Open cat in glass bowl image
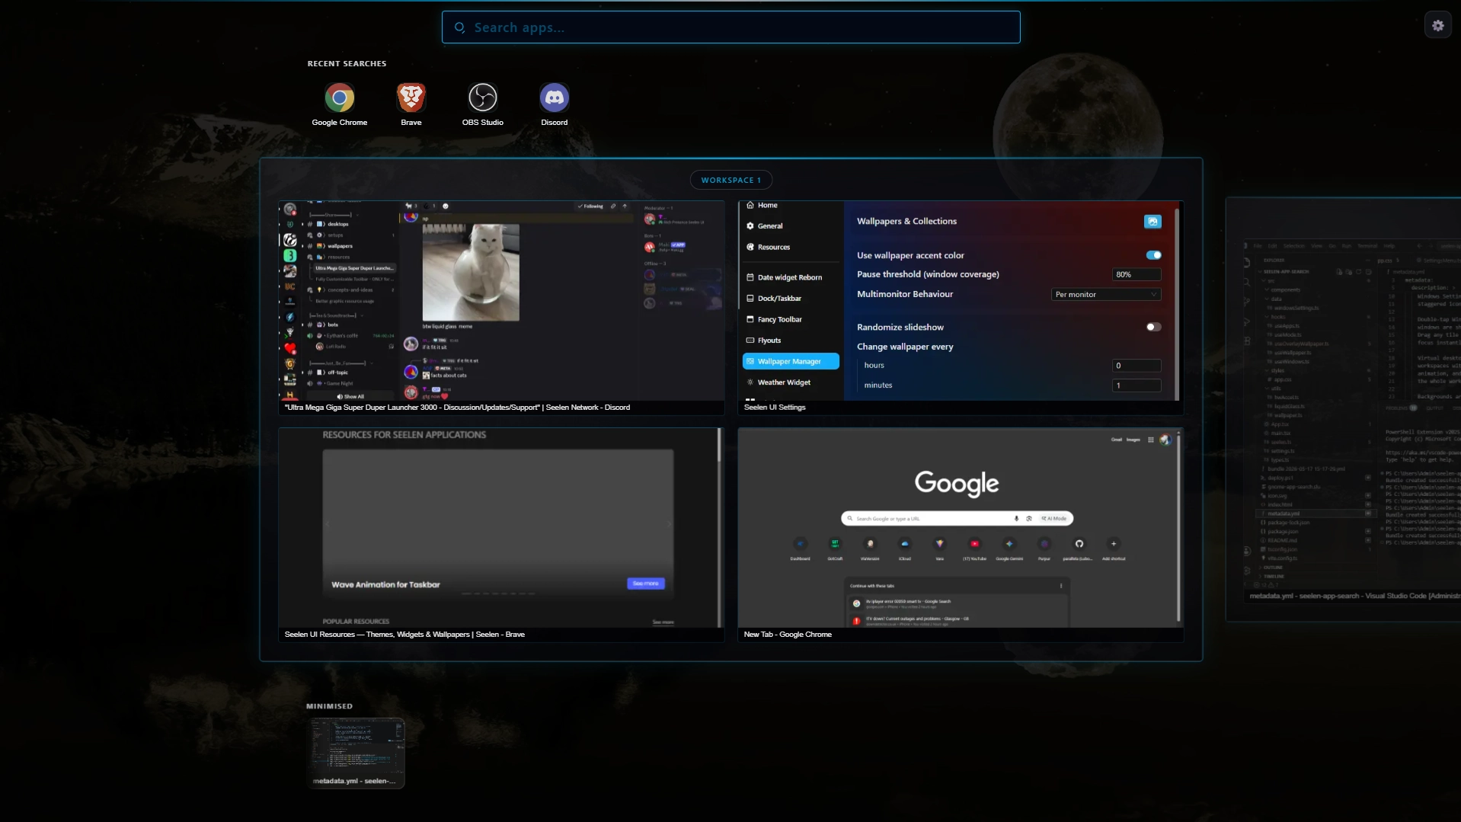Image resolution: width=1461 pixels, height=822 pixels. [471, 273]
